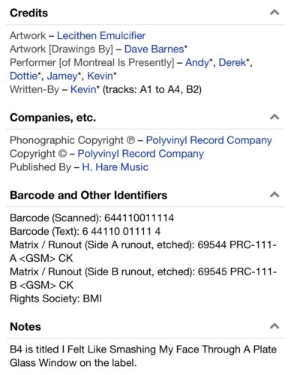
Task: Click the scanned barcode number 644110011114
Action: 139,218
